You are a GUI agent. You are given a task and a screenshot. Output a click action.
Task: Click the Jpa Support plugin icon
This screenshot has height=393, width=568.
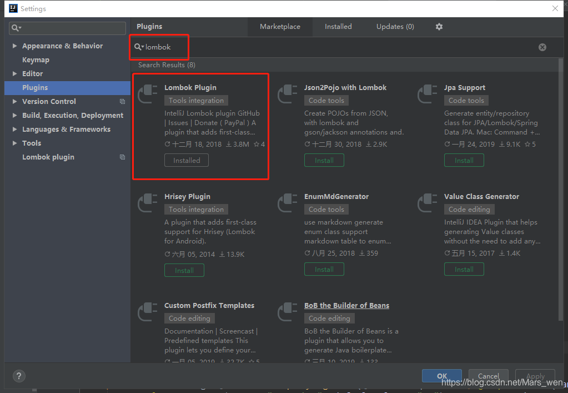click(x=427, y=94)
